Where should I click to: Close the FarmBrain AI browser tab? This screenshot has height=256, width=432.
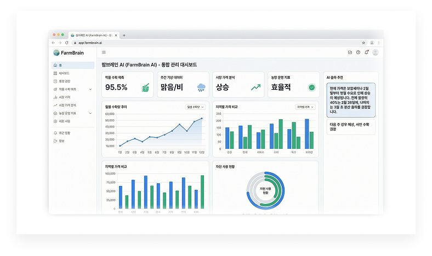116,35
